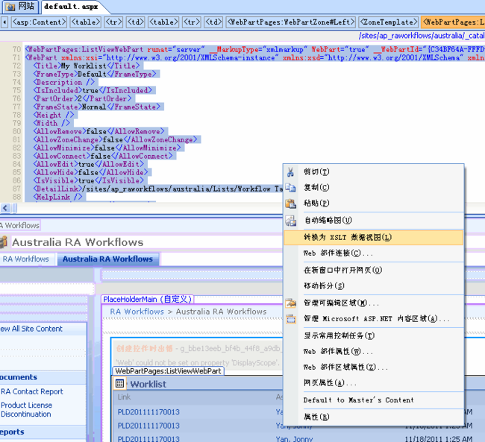Click the Reports heading in sidebar

(x=12, y=432)
